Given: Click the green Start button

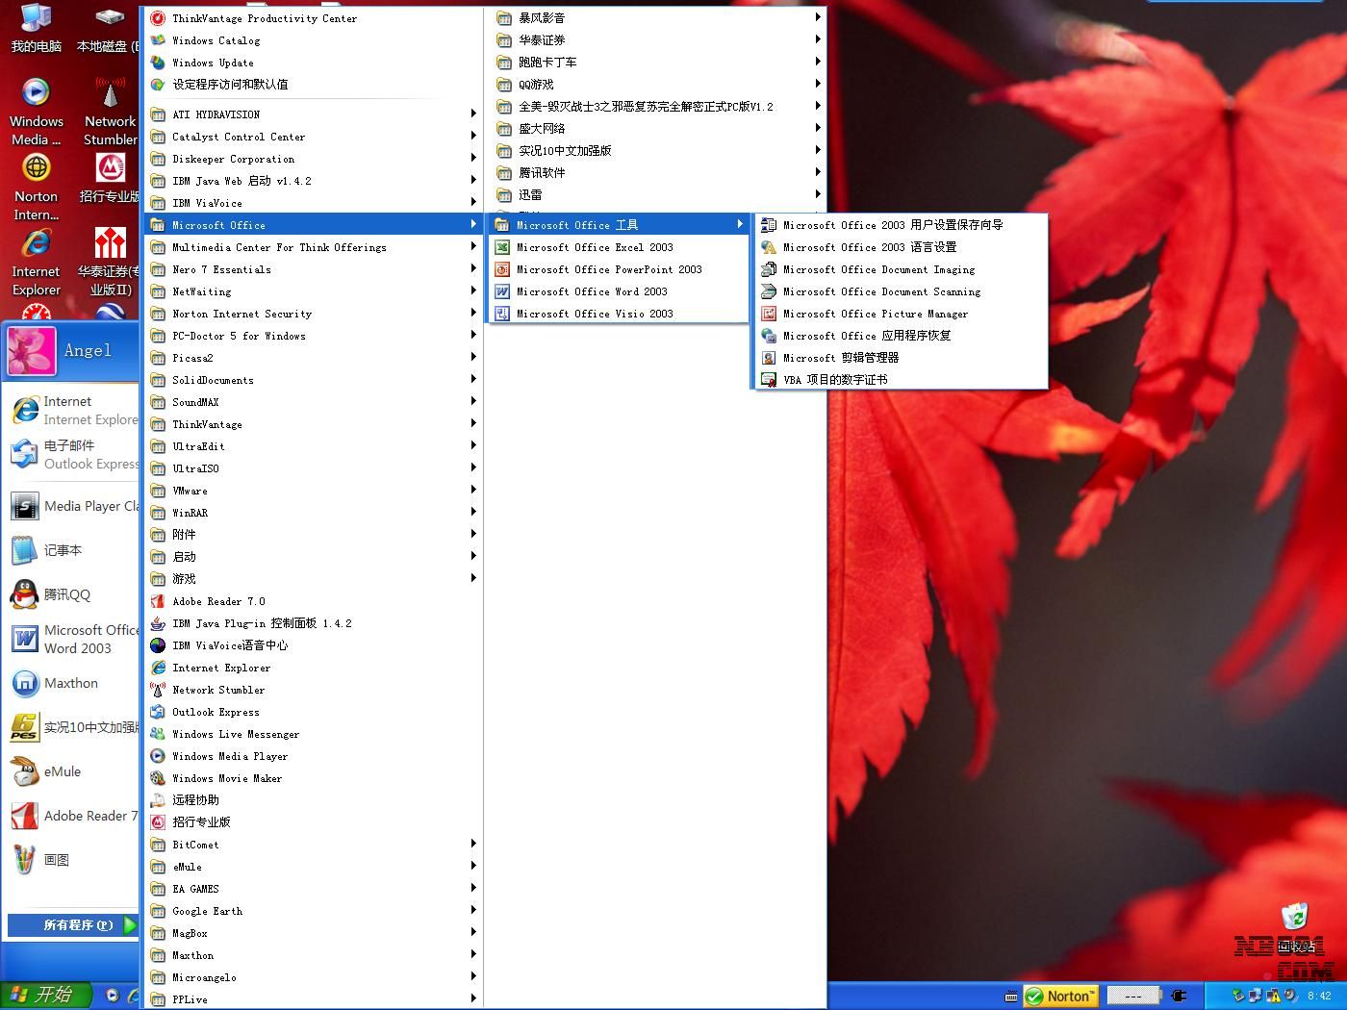Looking at the screenshot, I should coord(45,995).
